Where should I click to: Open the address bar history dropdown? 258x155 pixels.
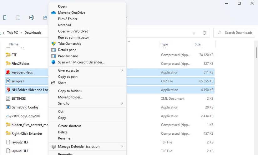194,33
